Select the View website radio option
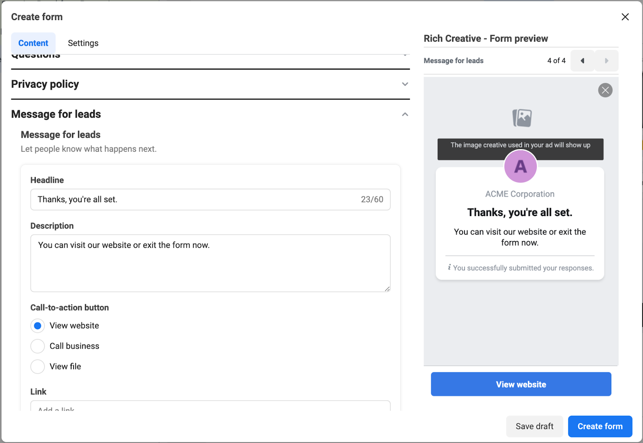Screen dimensions: 643x443 pos(38,326)
